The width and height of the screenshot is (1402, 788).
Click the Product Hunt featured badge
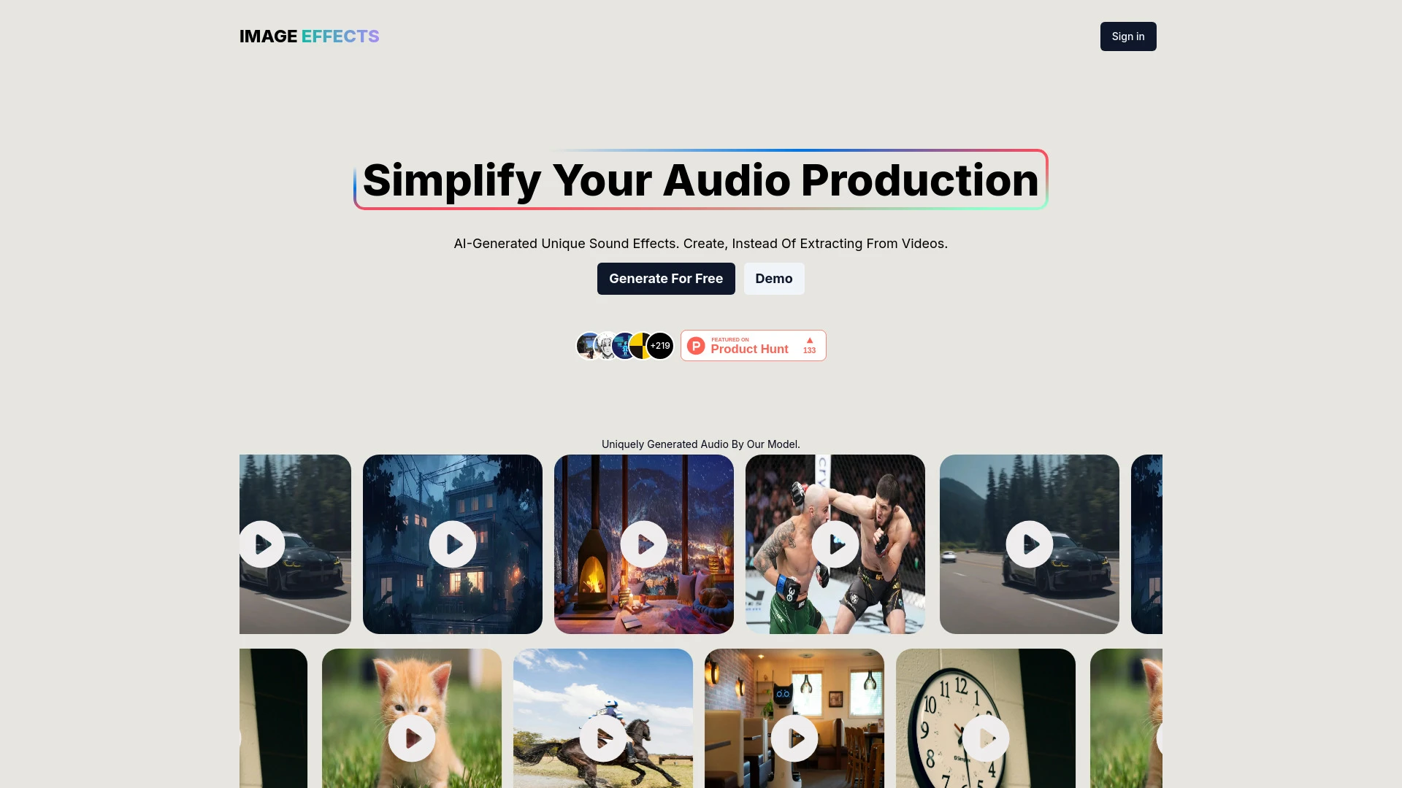(x=753, y=345)
